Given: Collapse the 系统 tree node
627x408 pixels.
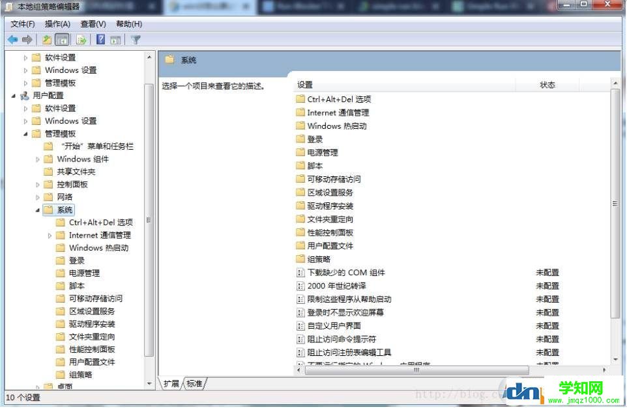Looking at the screenshot, I should point(38,210).
